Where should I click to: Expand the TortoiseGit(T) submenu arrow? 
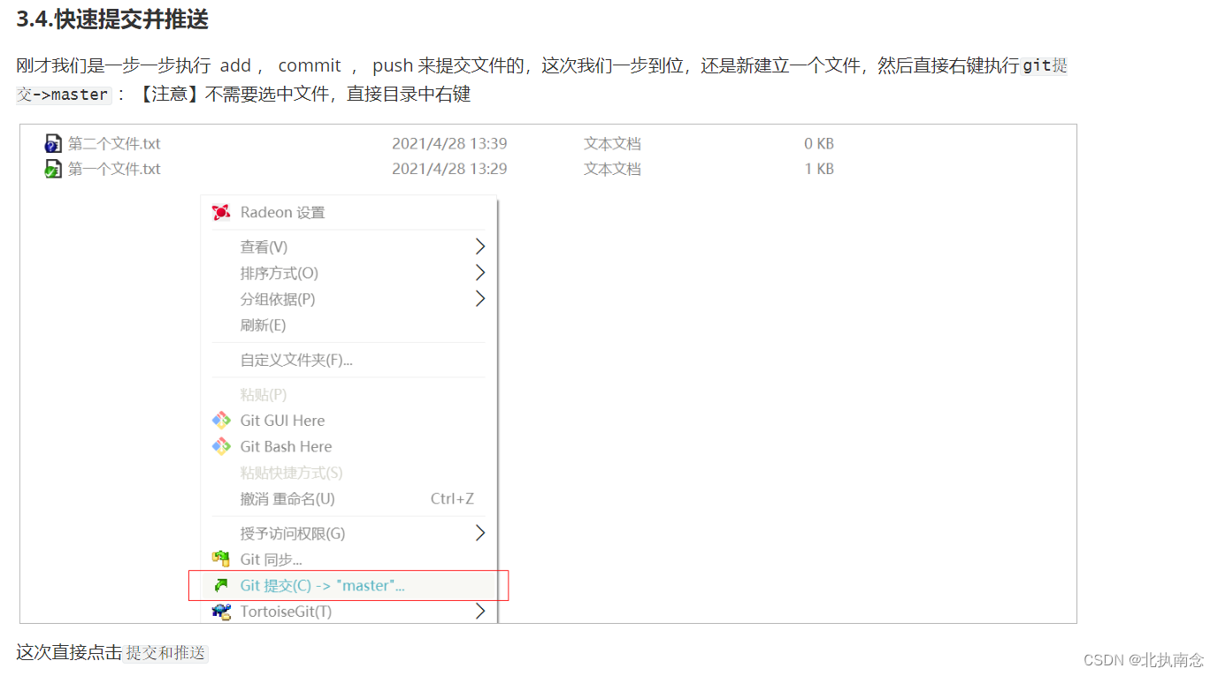coord(480,611)
